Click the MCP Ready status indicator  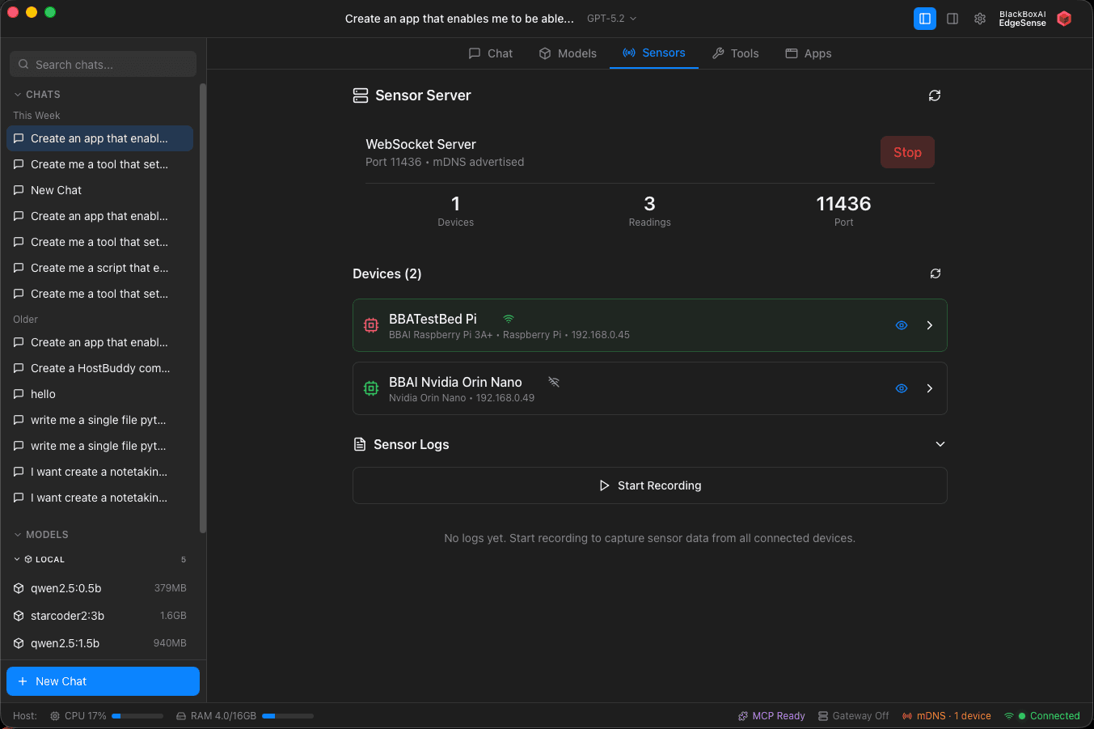pos(771,716)
